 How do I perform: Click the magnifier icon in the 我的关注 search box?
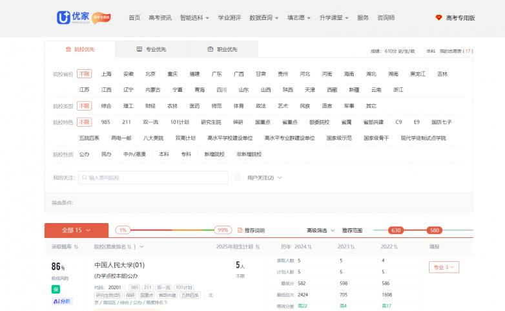(x=85, y=177)
